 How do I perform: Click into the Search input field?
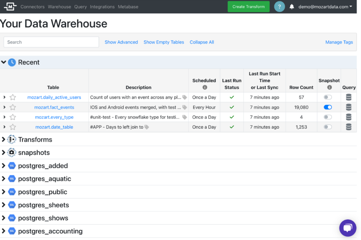[51, 42]
